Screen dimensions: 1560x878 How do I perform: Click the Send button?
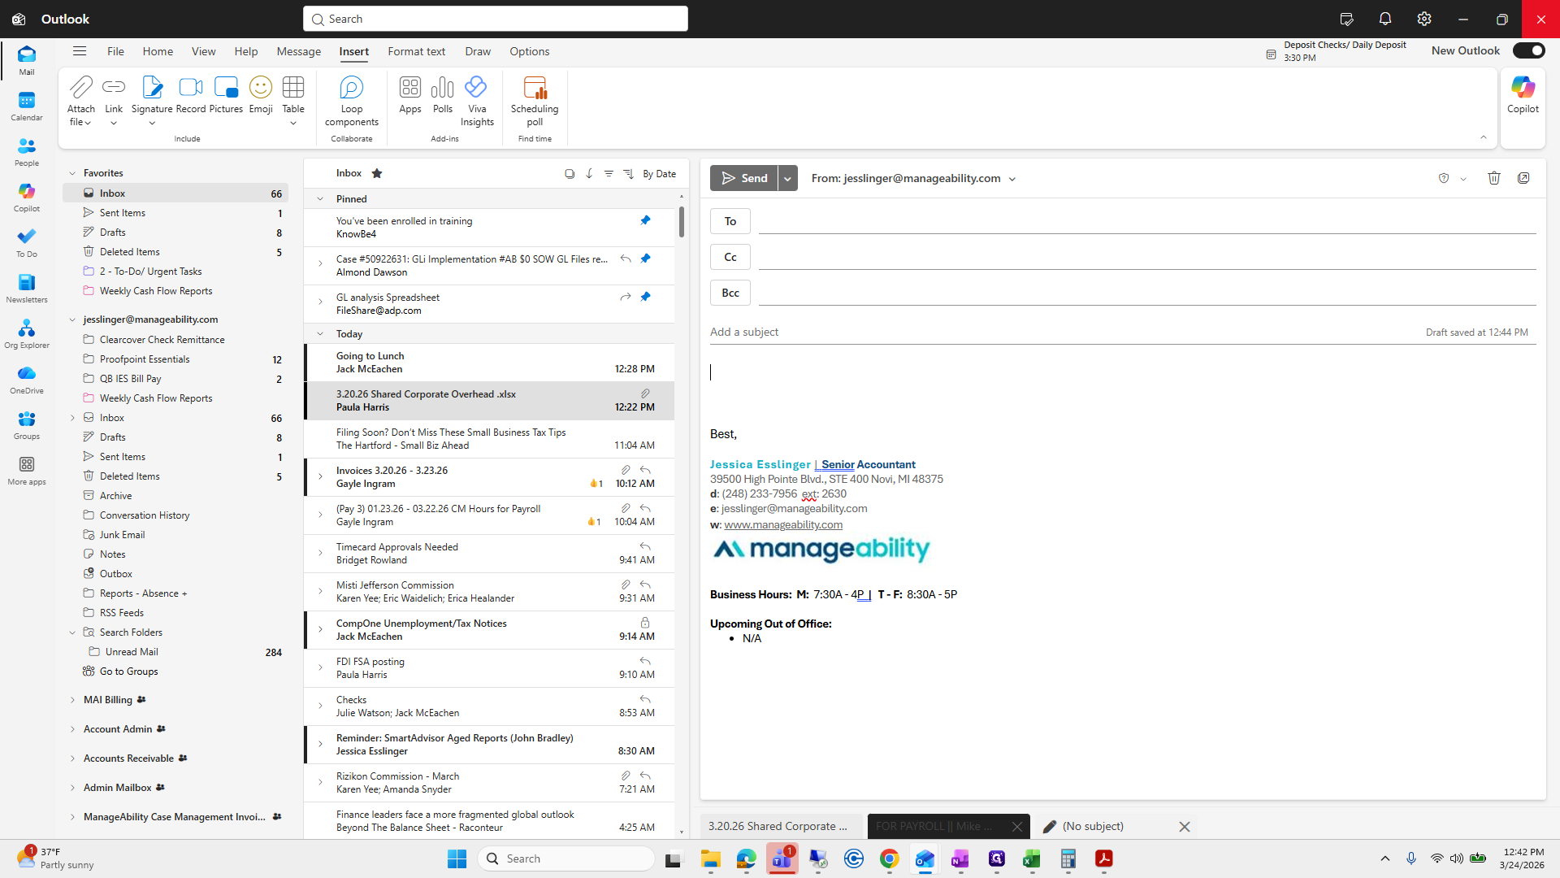click(x=743, y=178)
